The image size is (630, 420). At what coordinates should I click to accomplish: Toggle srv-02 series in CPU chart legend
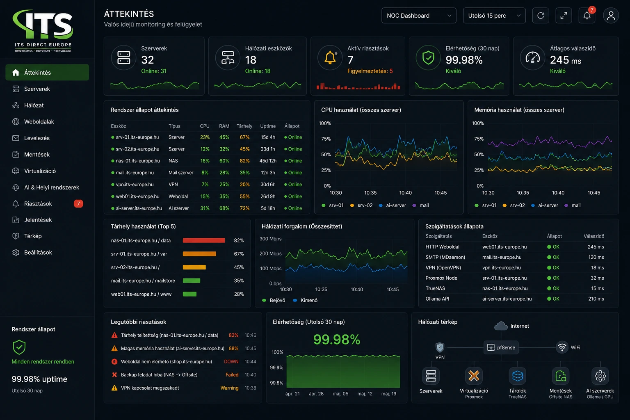pyautogui.click(x=361, y=205)
